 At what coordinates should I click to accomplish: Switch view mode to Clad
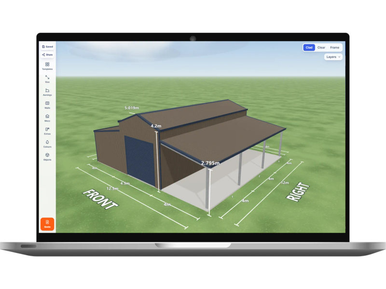click(309, 47)
